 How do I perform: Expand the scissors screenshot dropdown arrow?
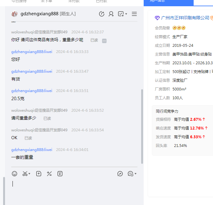(x=29, y=174)
